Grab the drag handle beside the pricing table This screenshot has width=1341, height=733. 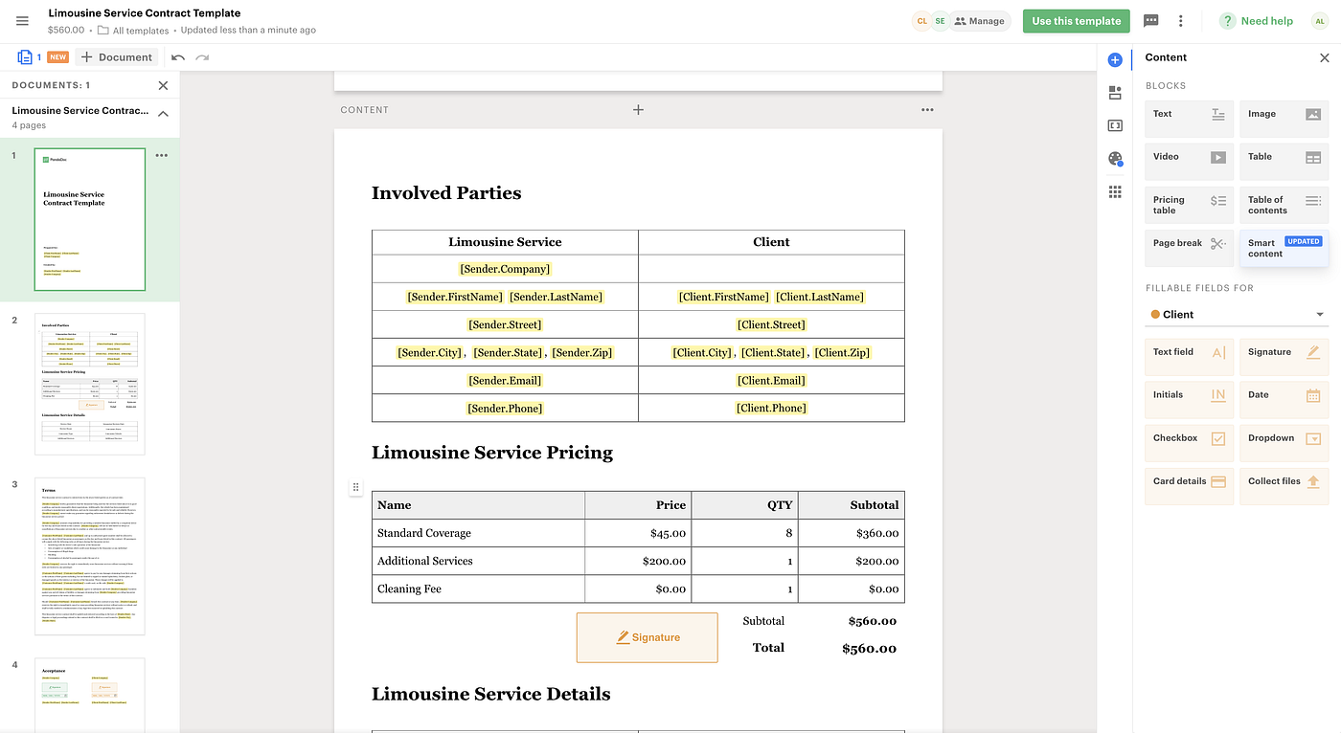[355, 487]
